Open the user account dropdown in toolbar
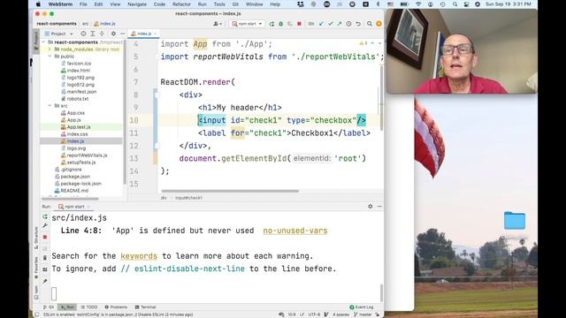Image resolution: width=566 pixels, height=318 pixels. tap(218, 24)
